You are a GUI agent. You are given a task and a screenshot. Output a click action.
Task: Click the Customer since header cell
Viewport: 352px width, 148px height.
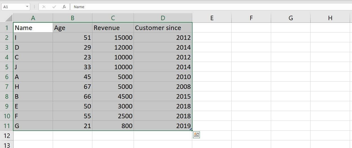point(163,28)
